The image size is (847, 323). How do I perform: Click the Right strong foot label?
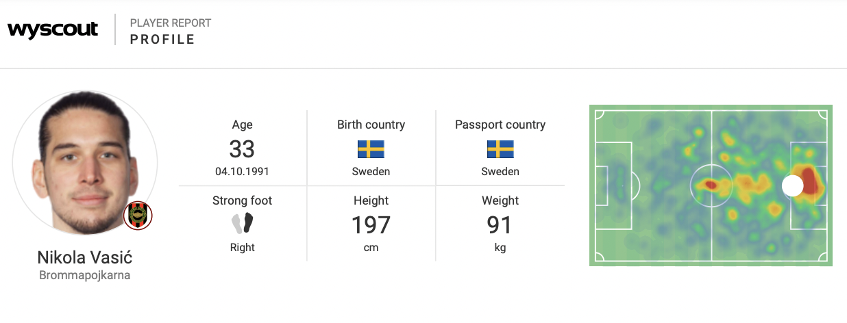[x=242, y=247]
